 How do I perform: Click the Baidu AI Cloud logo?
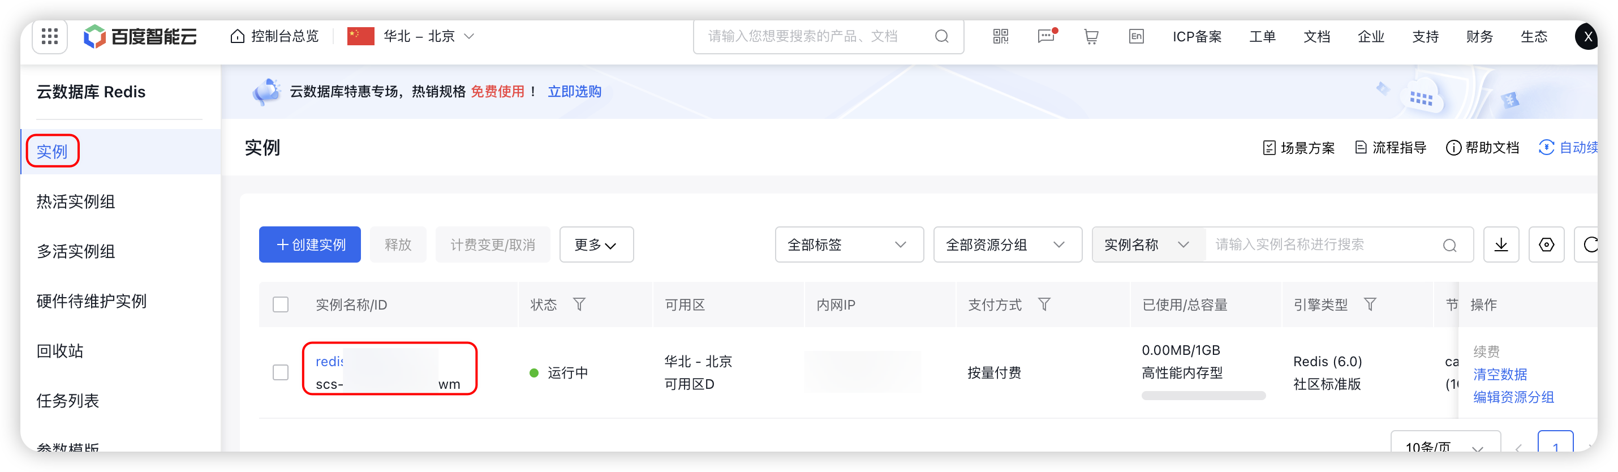click(x=140, y=36)
